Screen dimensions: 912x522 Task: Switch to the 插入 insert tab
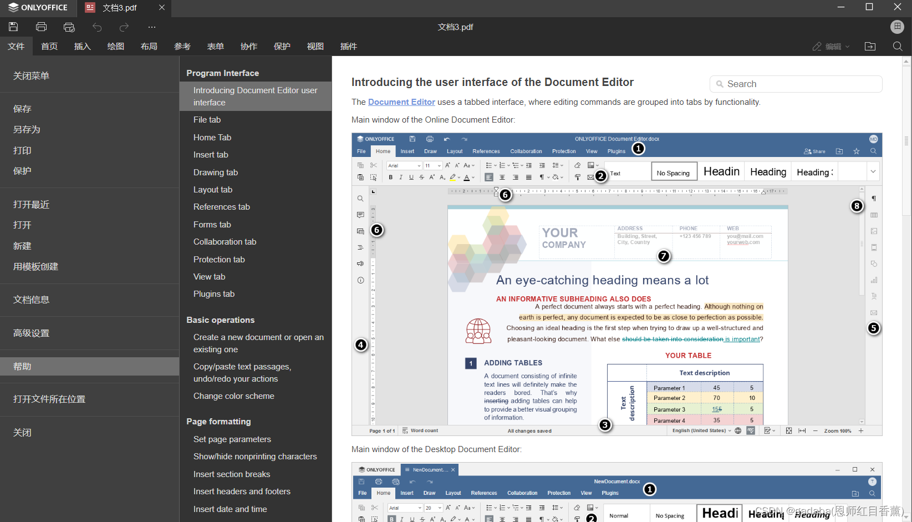tap(83, 47)
